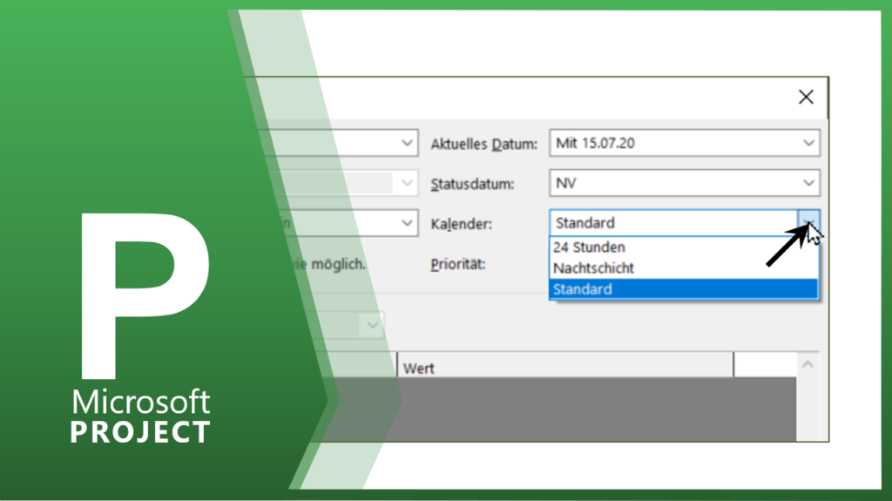This screenshot has width=892, height=501.
Task: Click the Statusdatum label
Action: pyautogui.click(x=472, y=185)
